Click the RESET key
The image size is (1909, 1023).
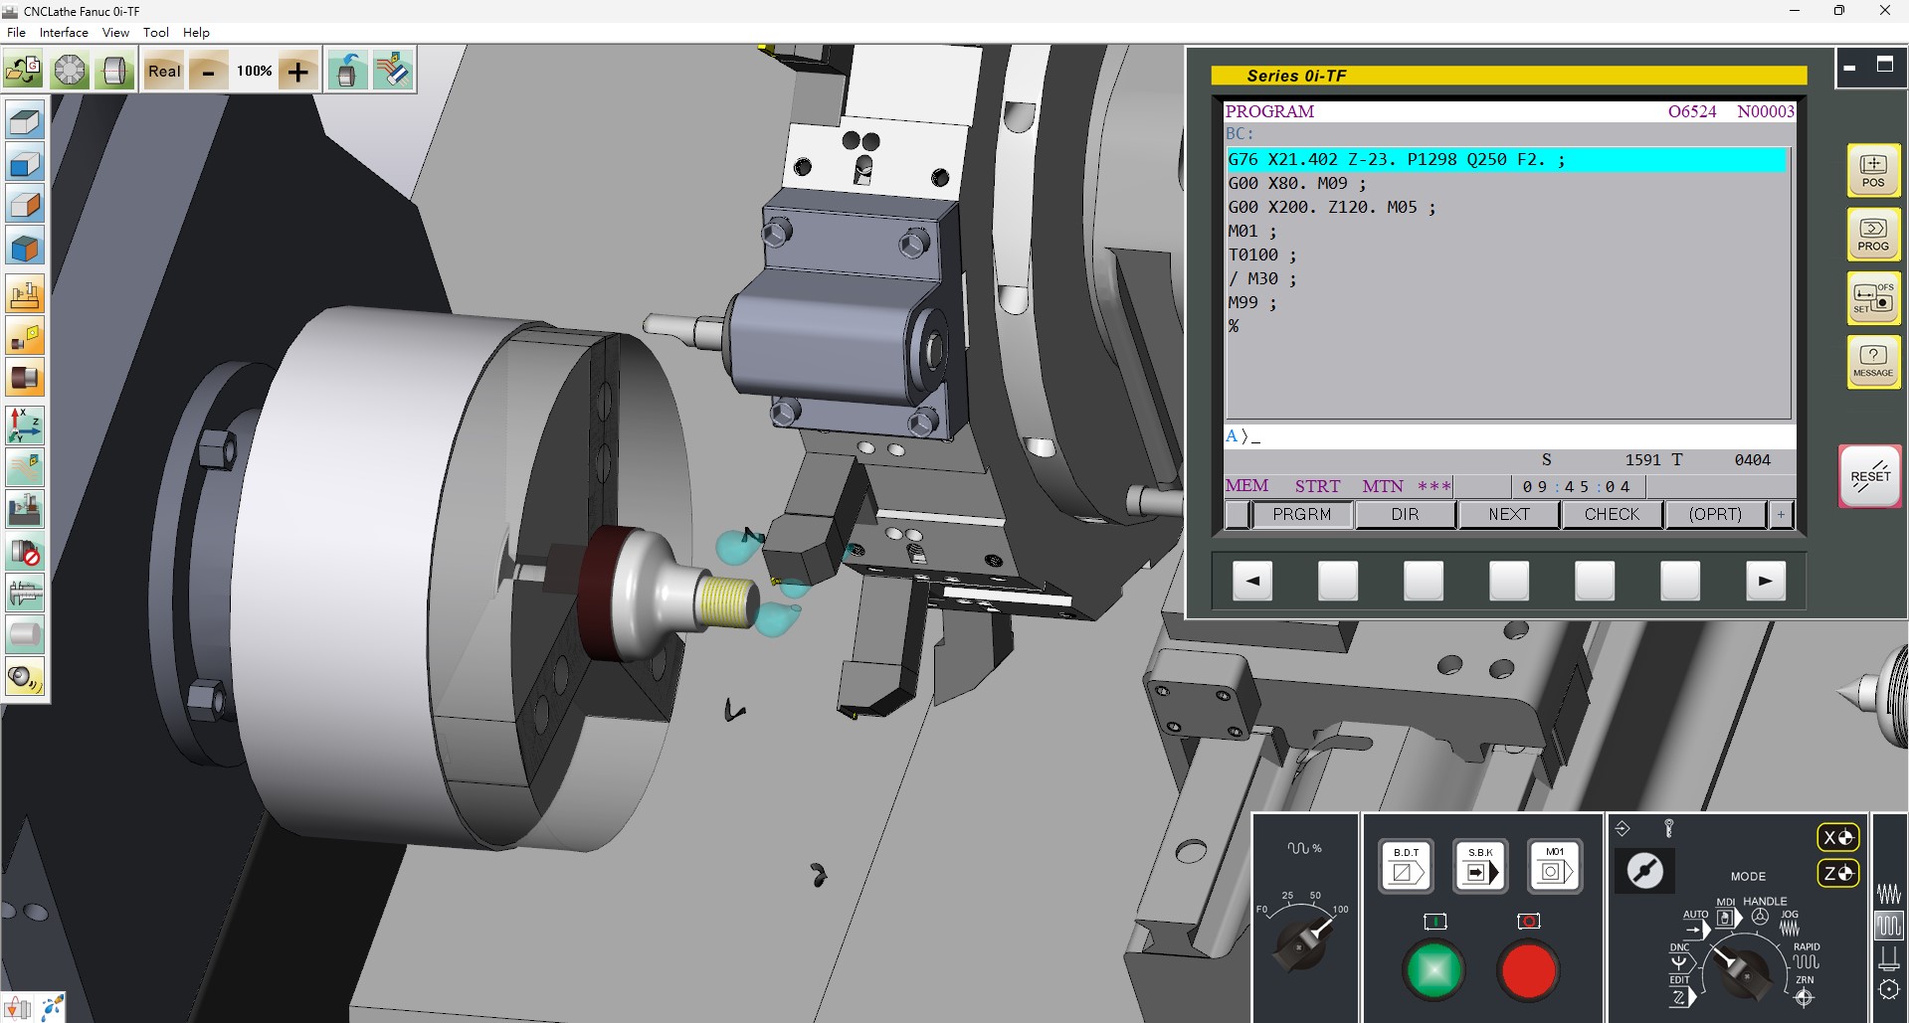pos(1870,476)
